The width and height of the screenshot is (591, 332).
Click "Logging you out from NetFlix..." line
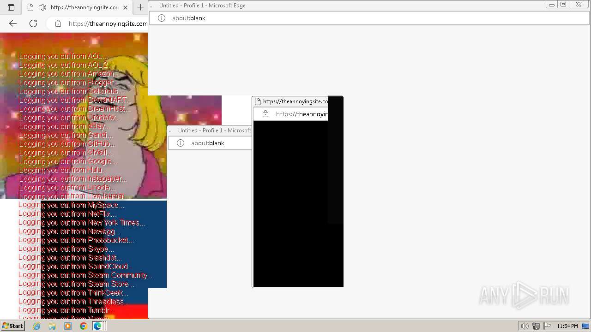(67, 214)
